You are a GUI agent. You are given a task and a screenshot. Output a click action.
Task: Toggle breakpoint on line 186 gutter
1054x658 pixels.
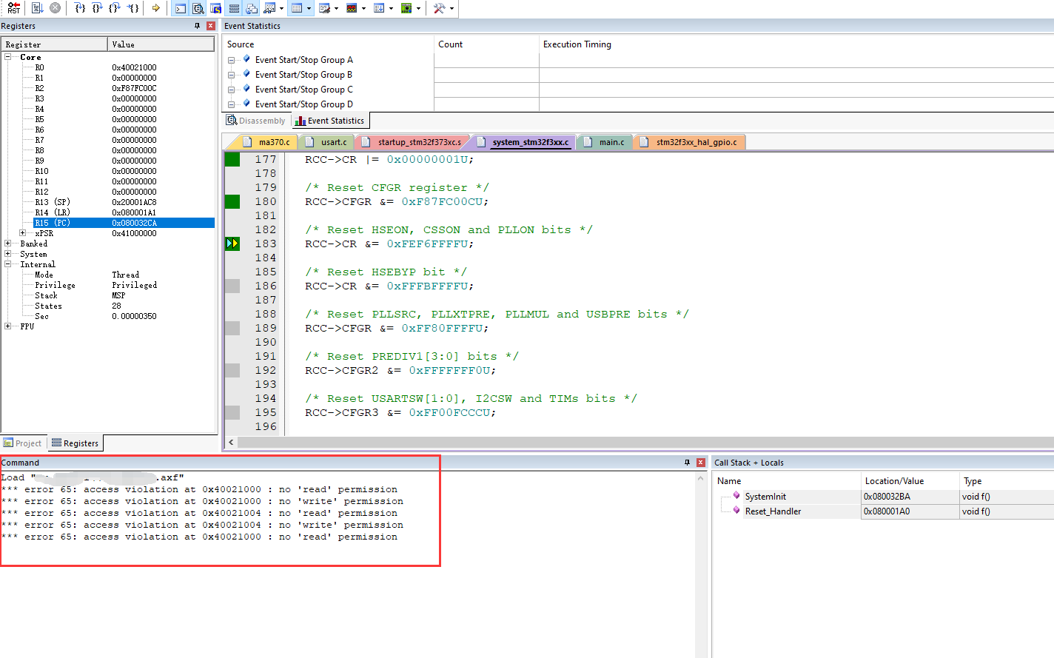coord(232,286)
